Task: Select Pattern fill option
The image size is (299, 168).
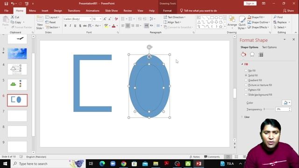Action: coord(252,90)
